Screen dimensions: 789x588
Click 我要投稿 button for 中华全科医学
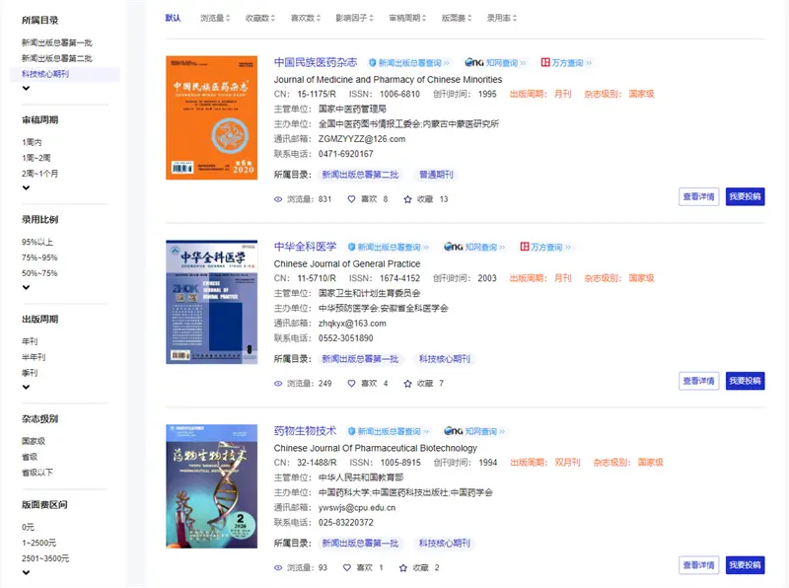pos(745,381)
